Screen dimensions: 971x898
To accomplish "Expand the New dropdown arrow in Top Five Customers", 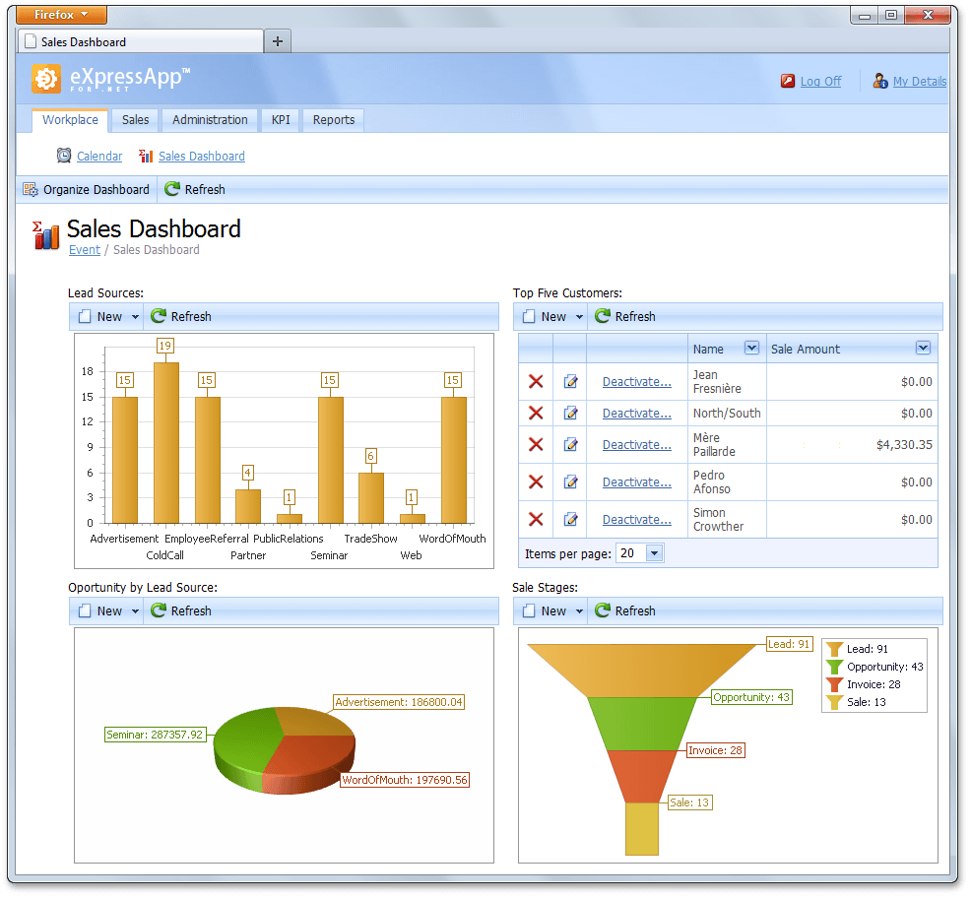I will tap(579, 317).
